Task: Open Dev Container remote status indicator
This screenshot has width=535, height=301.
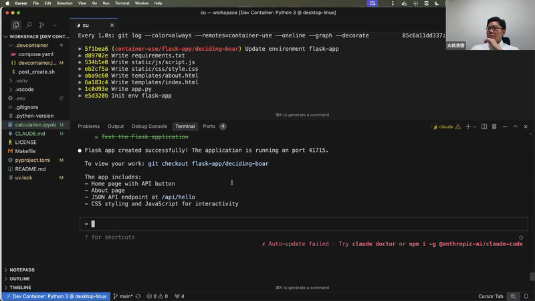Action: [56, 296]
